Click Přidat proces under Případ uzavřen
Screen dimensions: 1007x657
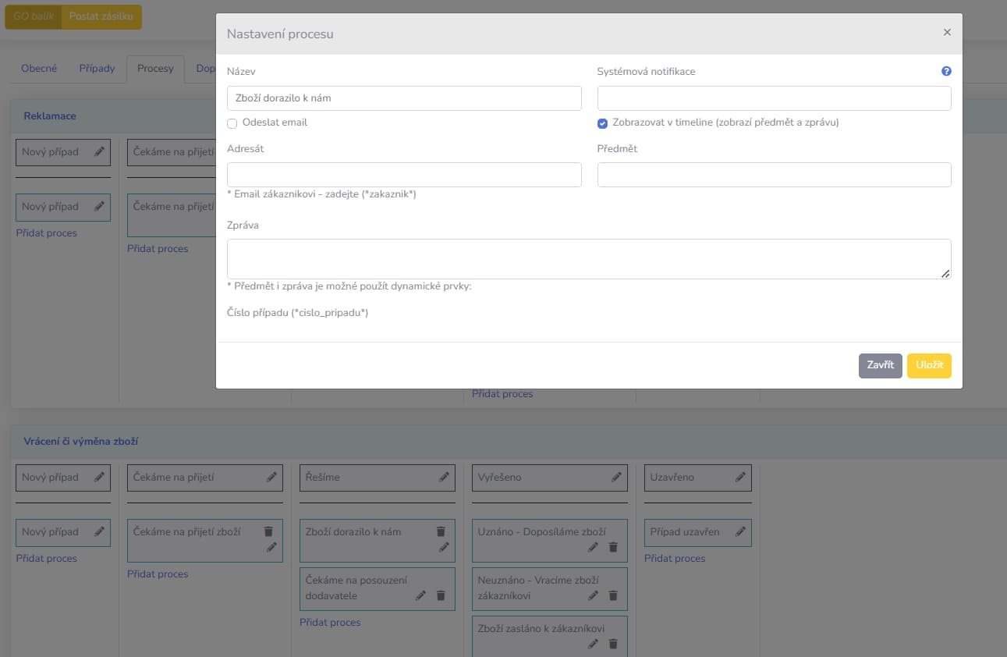pyautogui.click(x=675, y=558)
